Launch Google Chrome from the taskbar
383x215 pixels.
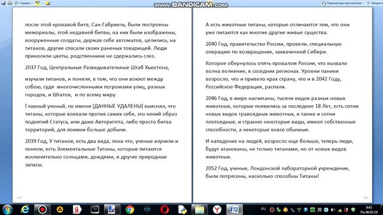130,210
